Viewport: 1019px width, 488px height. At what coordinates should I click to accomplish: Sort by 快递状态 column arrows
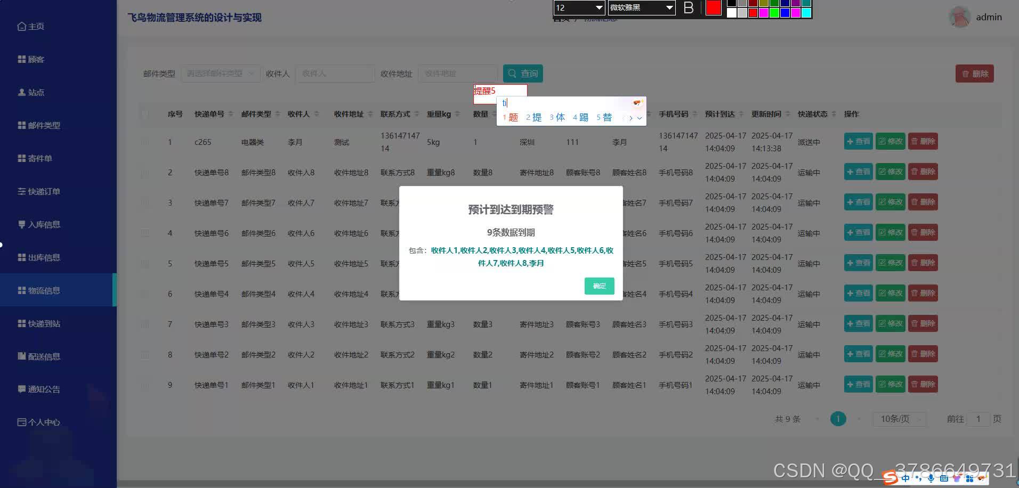pyautogui.click(x=834, y=114)
